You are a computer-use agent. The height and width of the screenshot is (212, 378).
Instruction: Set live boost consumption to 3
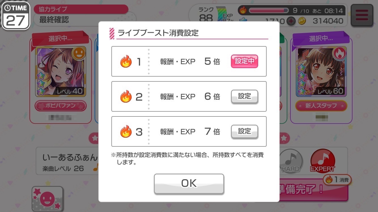(245, 132)
